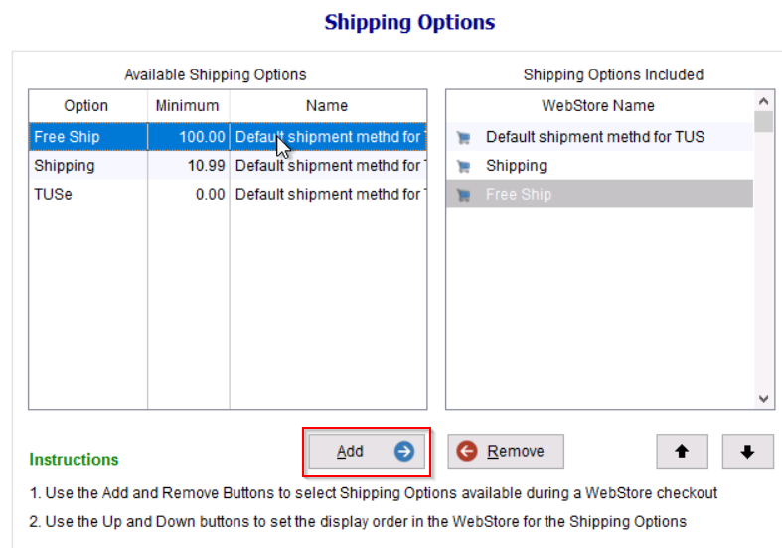This screenshot has width=782, height=548.
Task: Select Shipping in the included options list
Action: point(516,166)
